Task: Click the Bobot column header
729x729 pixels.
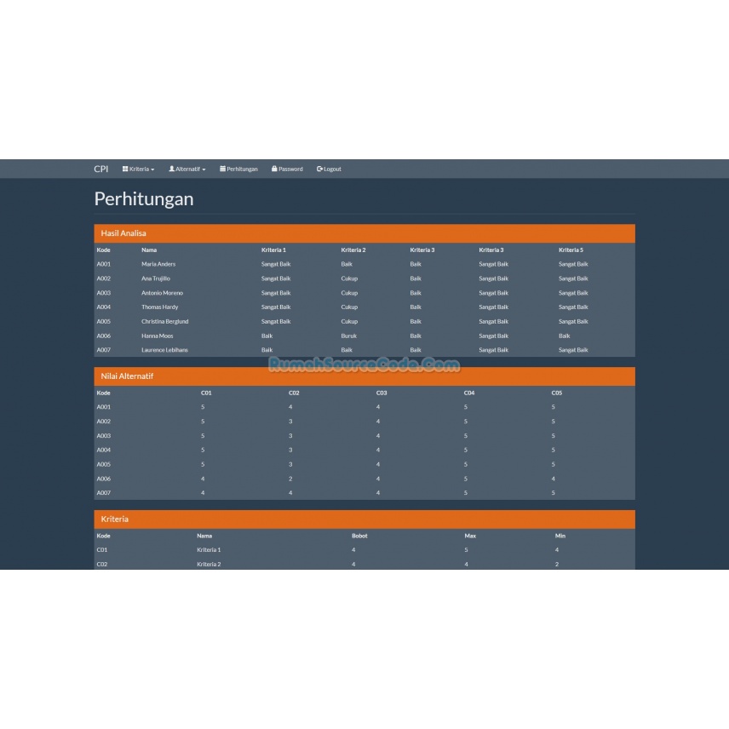Action: tap(359, 536)
